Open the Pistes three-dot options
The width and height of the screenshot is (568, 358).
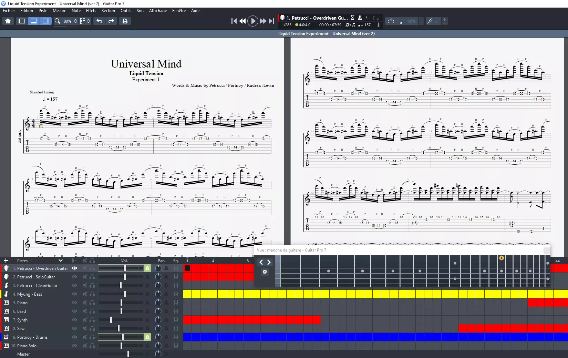[31, 260]
